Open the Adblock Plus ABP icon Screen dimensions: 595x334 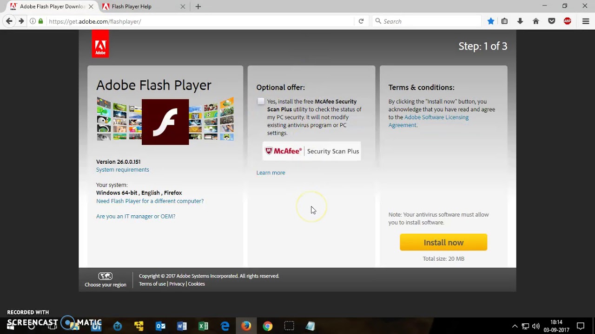(x=568, y=21)
